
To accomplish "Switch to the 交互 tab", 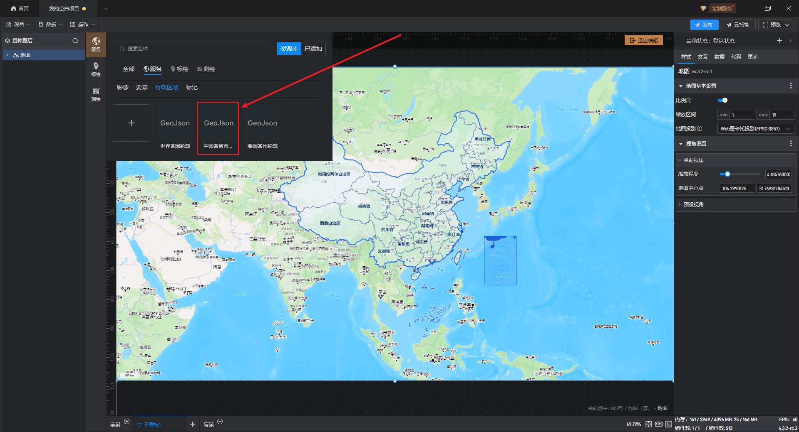I will point(702,57).
